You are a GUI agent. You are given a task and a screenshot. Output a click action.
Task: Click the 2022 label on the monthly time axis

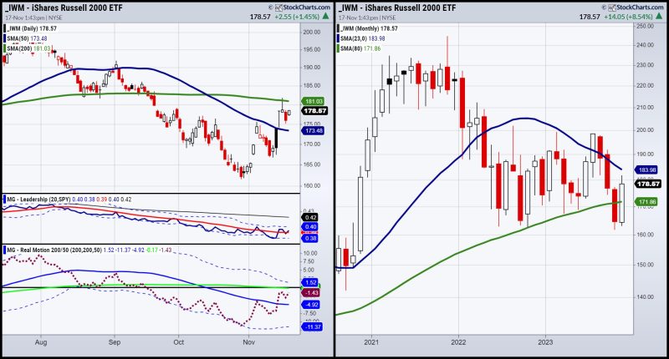pos(458,342)
